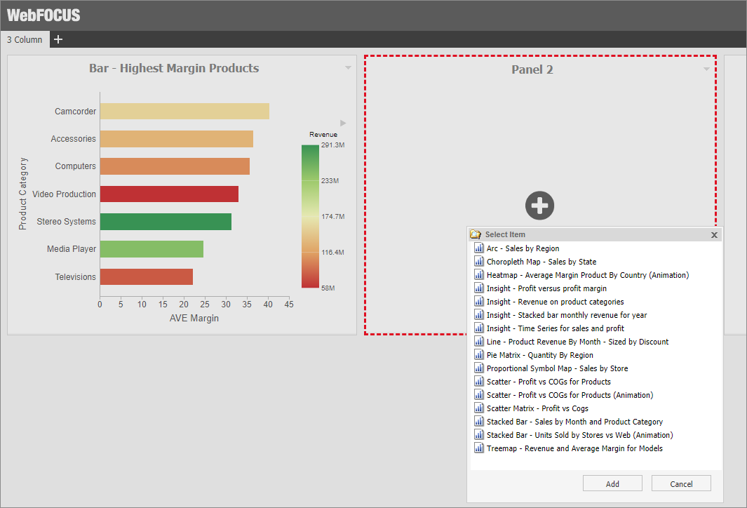Select the Treemap - Revenue and Average Margin icon

click(x=479, y=448)
